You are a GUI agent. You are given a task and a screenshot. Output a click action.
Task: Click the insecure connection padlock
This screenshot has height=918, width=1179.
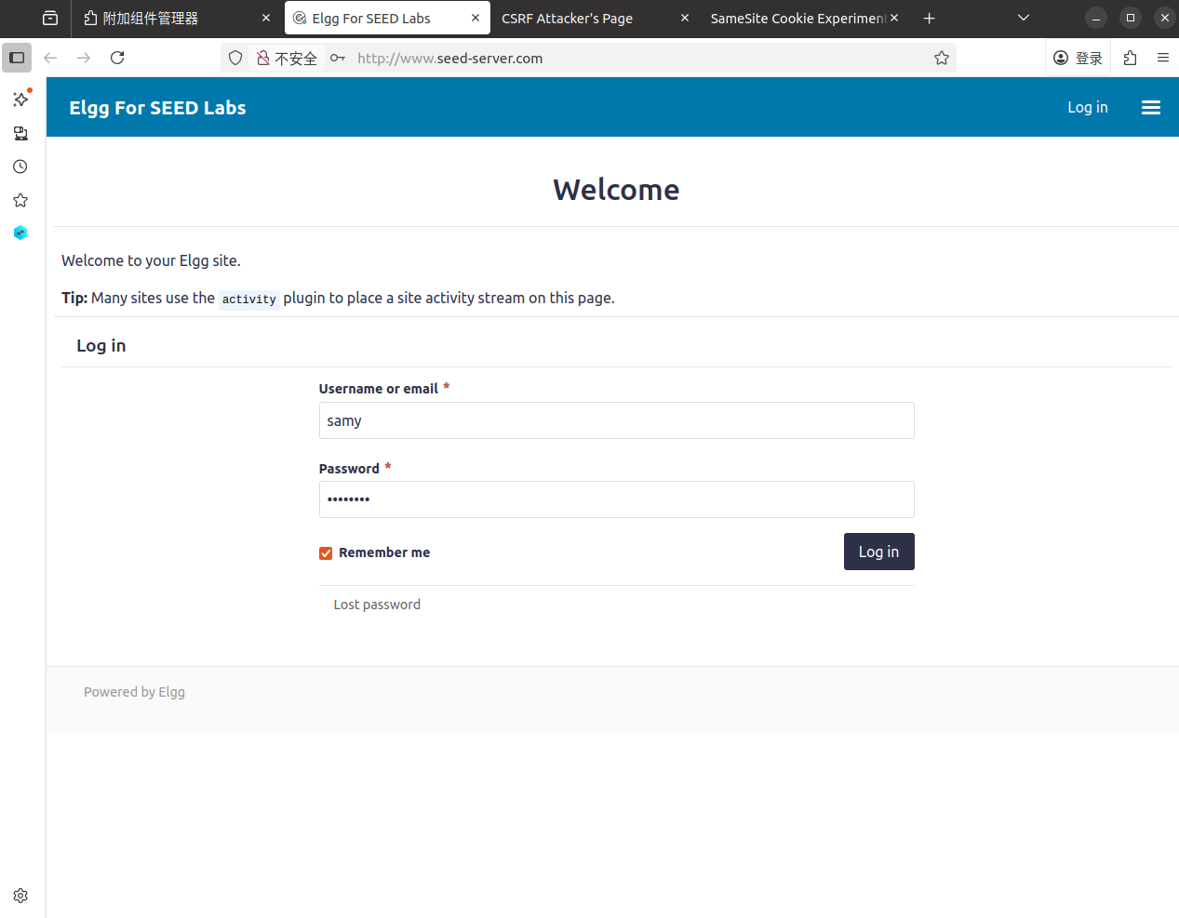point(263,58)
